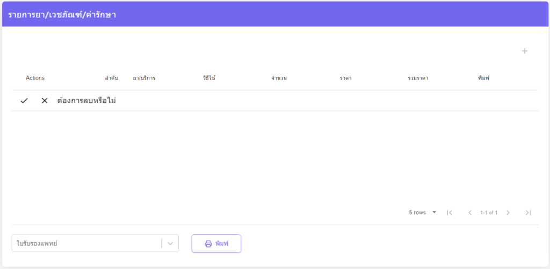
Task: Click the ราคา column header
Action: (345, 78)
